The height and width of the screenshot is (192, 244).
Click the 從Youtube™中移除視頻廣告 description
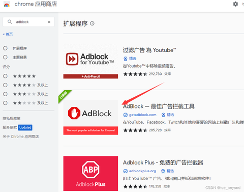tap(149, 66)
